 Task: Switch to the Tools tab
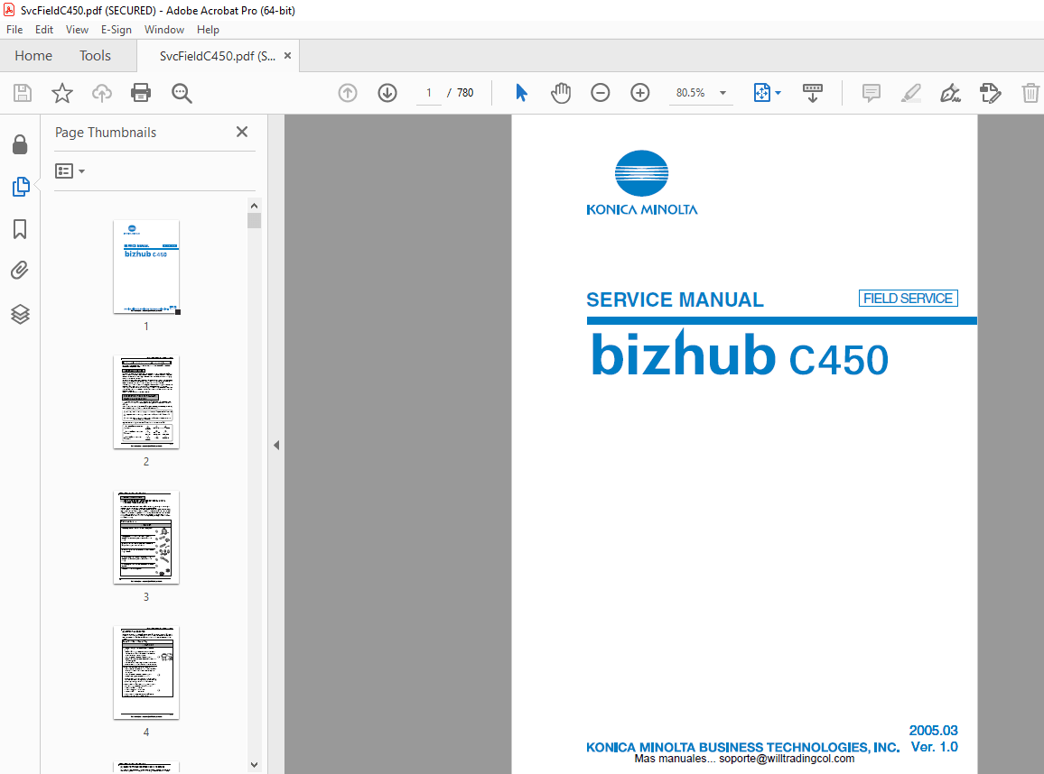pyautogui.click(x=95, y=55)
